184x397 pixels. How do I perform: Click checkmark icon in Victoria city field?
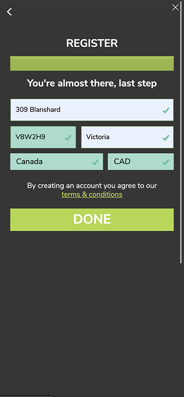click(x=166, y=138)
